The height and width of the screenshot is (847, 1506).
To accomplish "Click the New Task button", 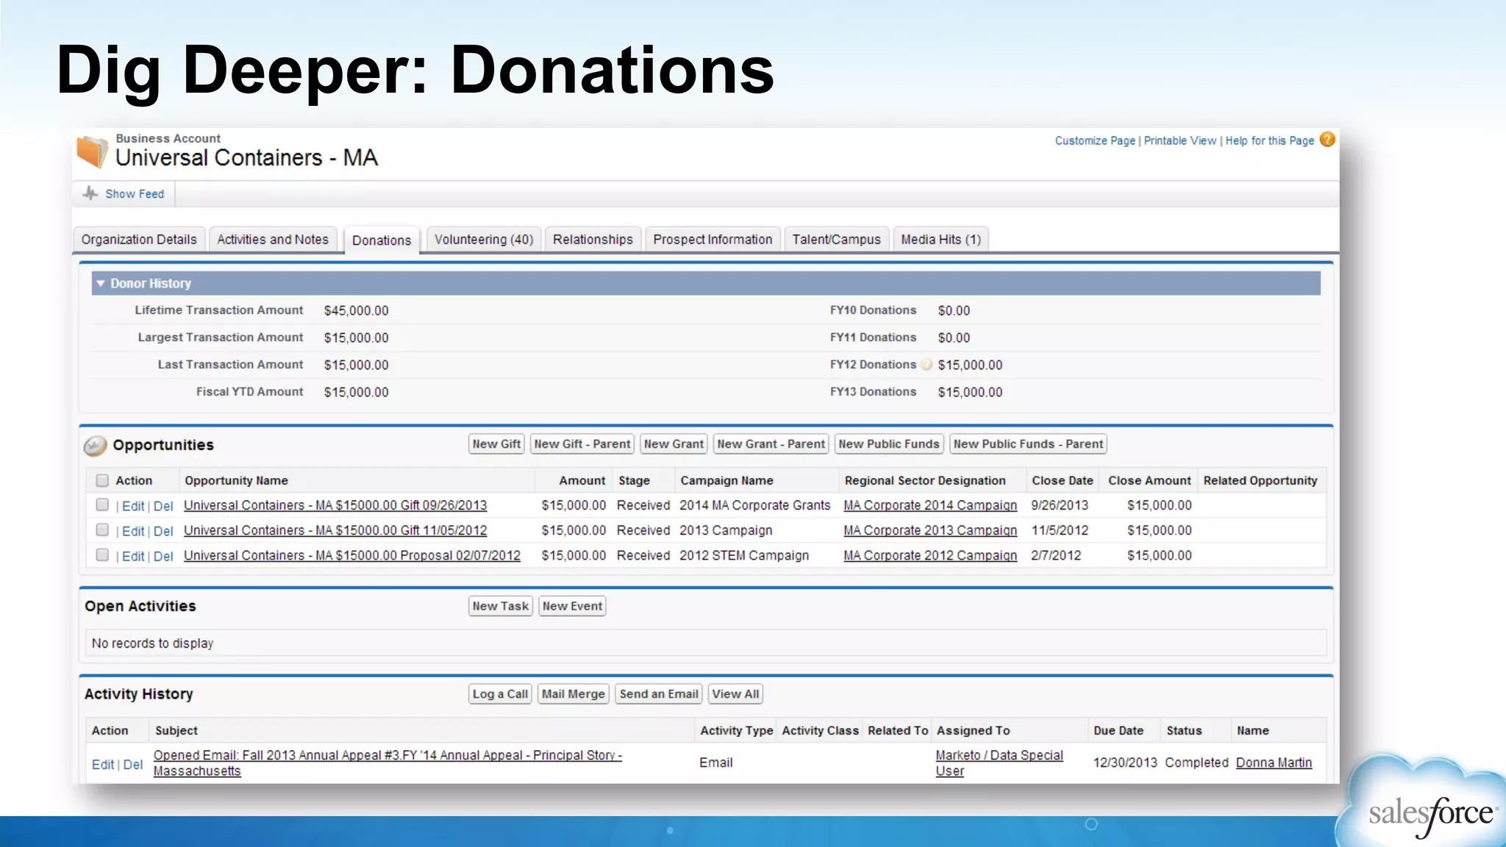I will 500,607.
